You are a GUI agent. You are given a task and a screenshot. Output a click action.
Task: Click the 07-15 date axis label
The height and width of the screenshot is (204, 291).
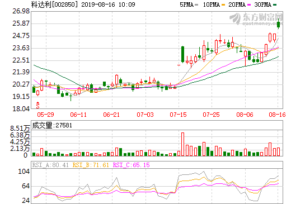[178, 115]
